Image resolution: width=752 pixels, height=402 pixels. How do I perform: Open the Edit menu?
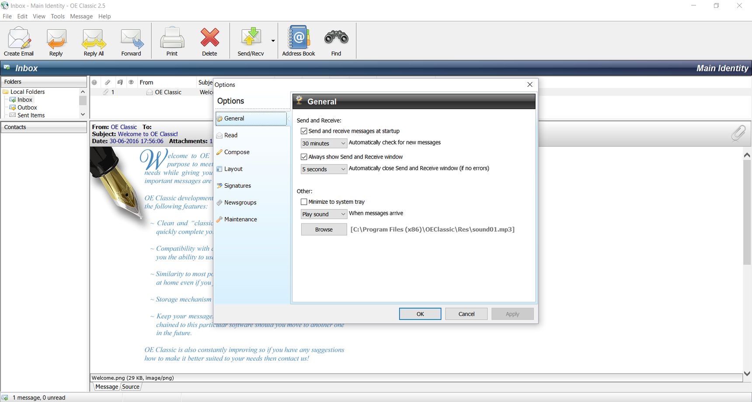[22, 16]
